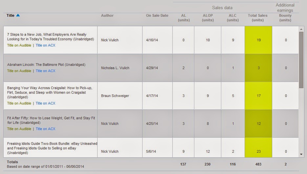Click the ALOP units column header
The image size is (307, 174).
[x=208, y=18]
